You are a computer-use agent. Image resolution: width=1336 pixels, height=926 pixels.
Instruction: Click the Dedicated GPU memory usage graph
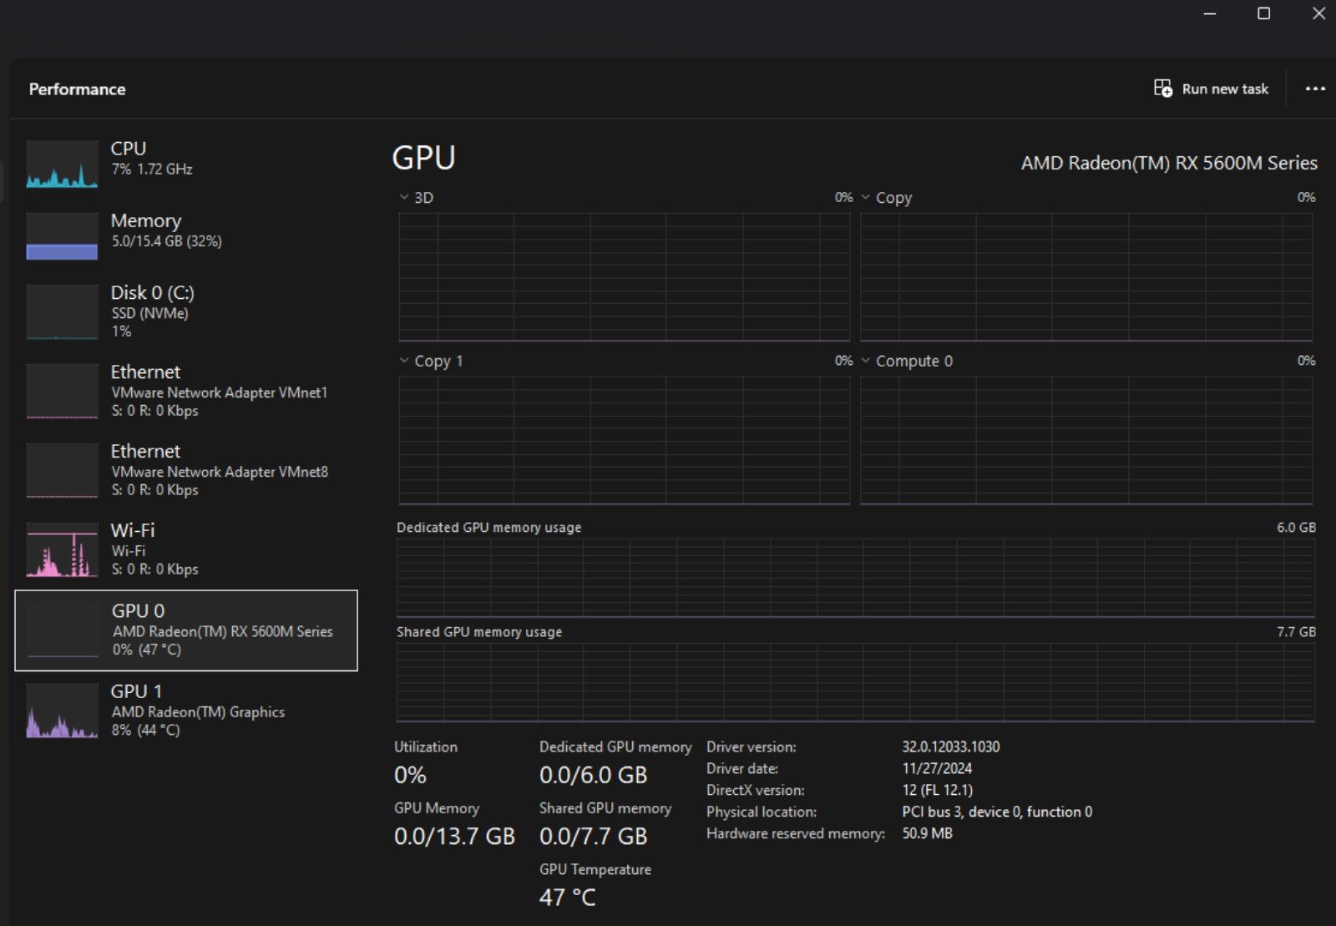click(x=856, y=578)
